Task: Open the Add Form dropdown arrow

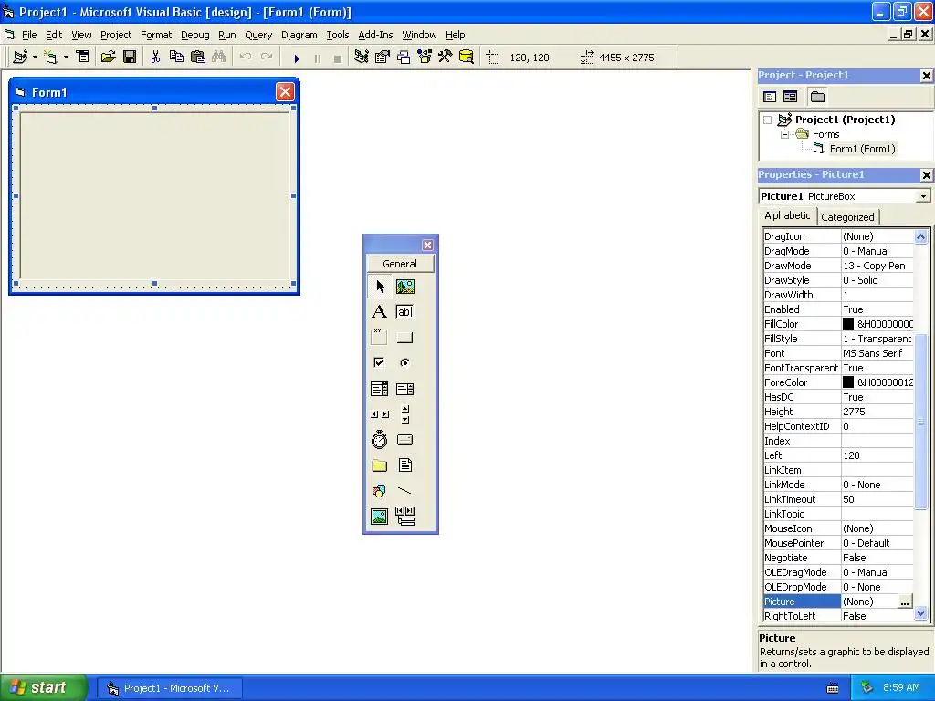Action: [x=66, y=58]
